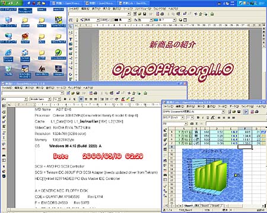Viewport: 267px width, 213px height.
Task: Select the arrow selection tool in Impress
Action: pyautogui.click(x=71, y=27)
